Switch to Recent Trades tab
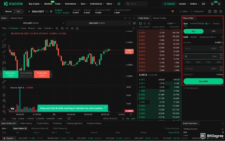Image resolution: width=225 pixels, height=141 pixels. 160,18
